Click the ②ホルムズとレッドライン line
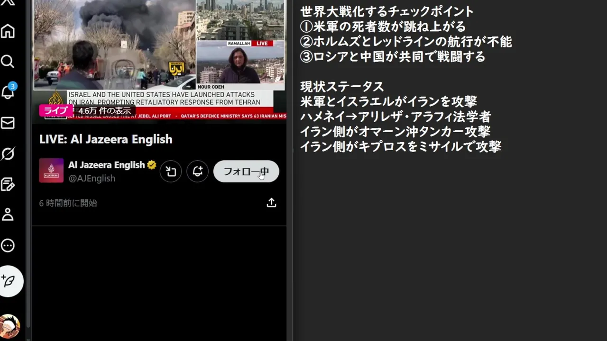The image size is (607, 341). (406, 42)
